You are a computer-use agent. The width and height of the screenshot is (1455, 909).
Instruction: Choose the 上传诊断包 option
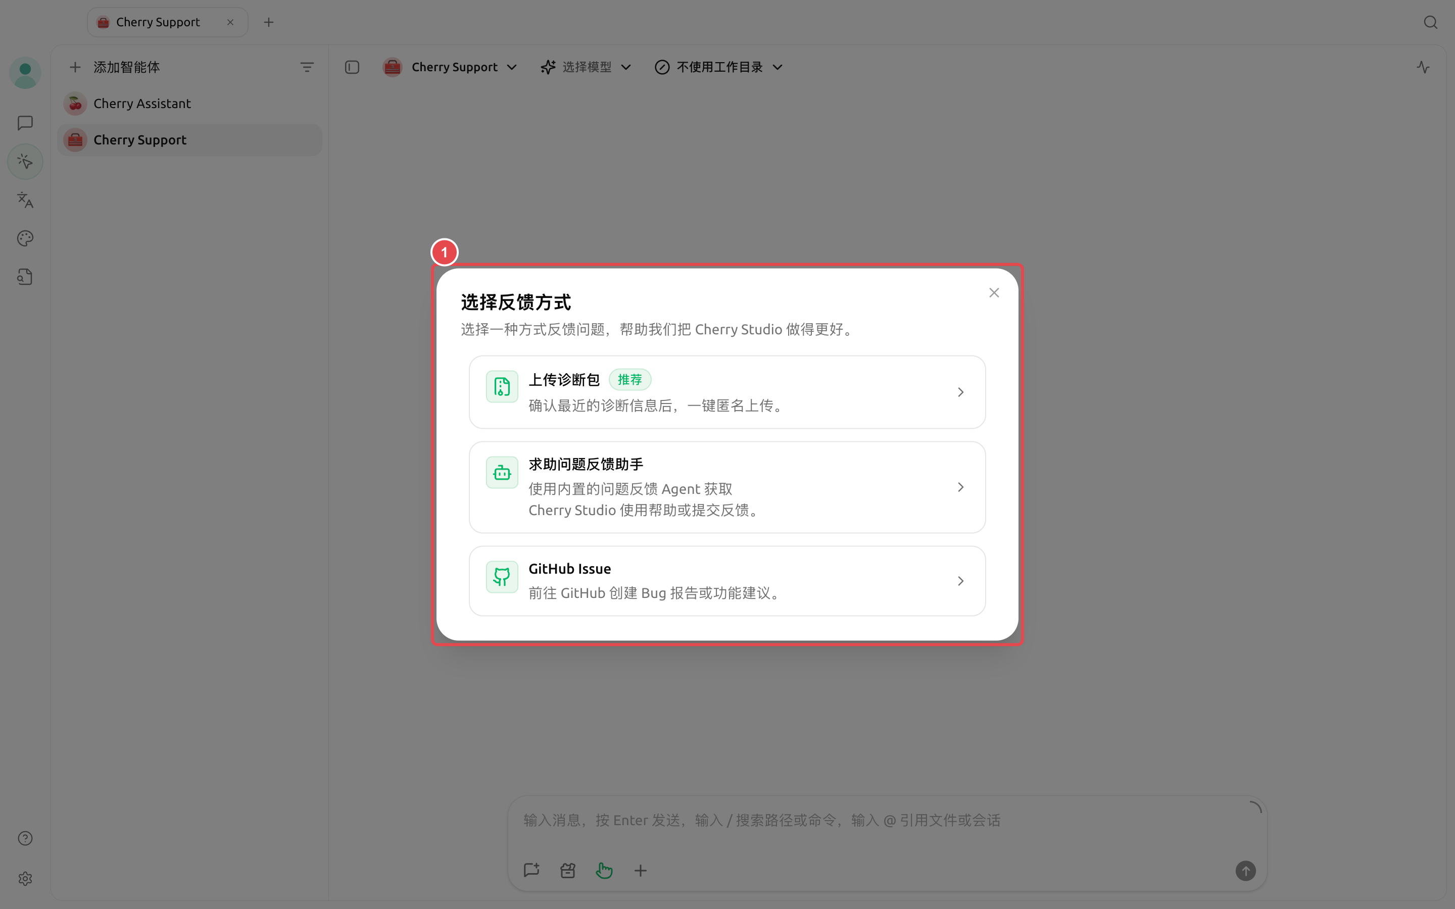[727, 392]
